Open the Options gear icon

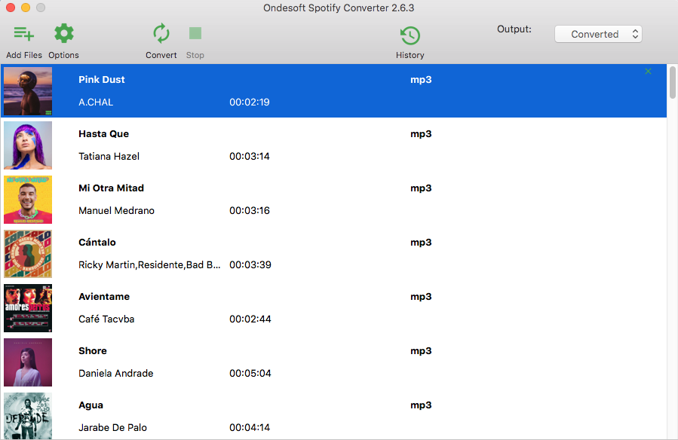point(63,34)
